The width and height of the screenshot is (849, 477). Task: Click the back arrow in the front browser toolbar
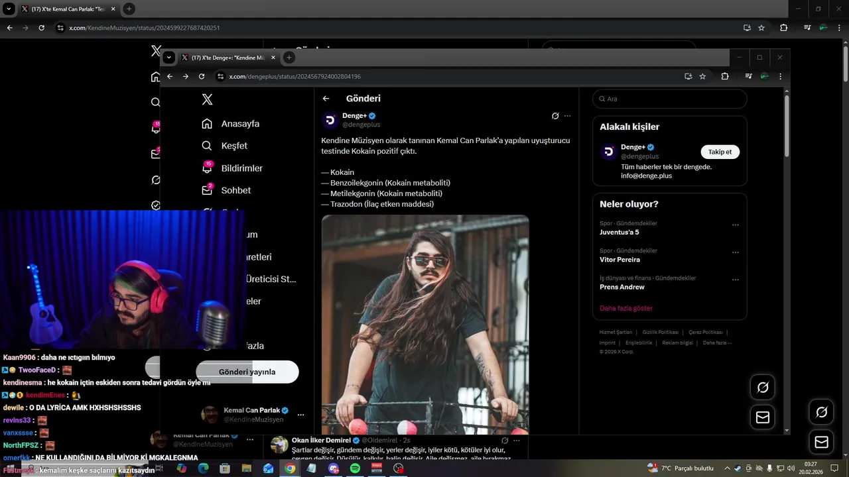(x=170, y=76)
